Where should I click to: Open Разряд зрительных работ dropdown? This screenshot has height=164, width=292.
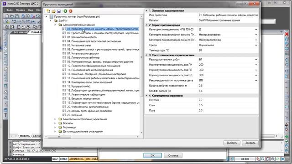point(256,60)
